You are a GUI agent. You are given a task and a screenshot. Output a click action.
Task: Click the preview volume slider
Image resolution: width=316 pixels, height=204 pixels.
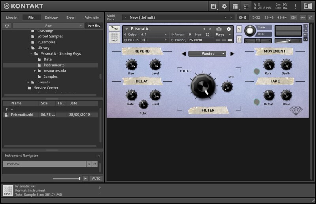(66, 178)
